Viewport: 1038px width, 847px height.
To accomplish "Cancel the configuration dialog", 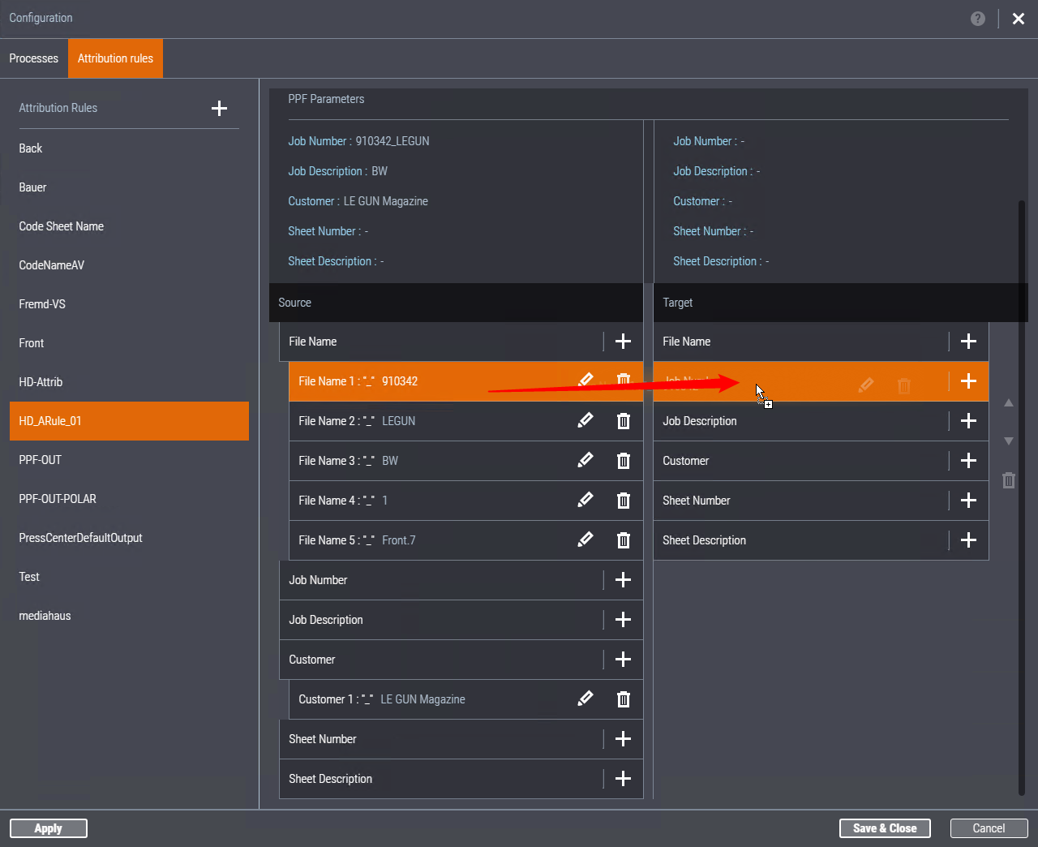I will coord(989,828).
